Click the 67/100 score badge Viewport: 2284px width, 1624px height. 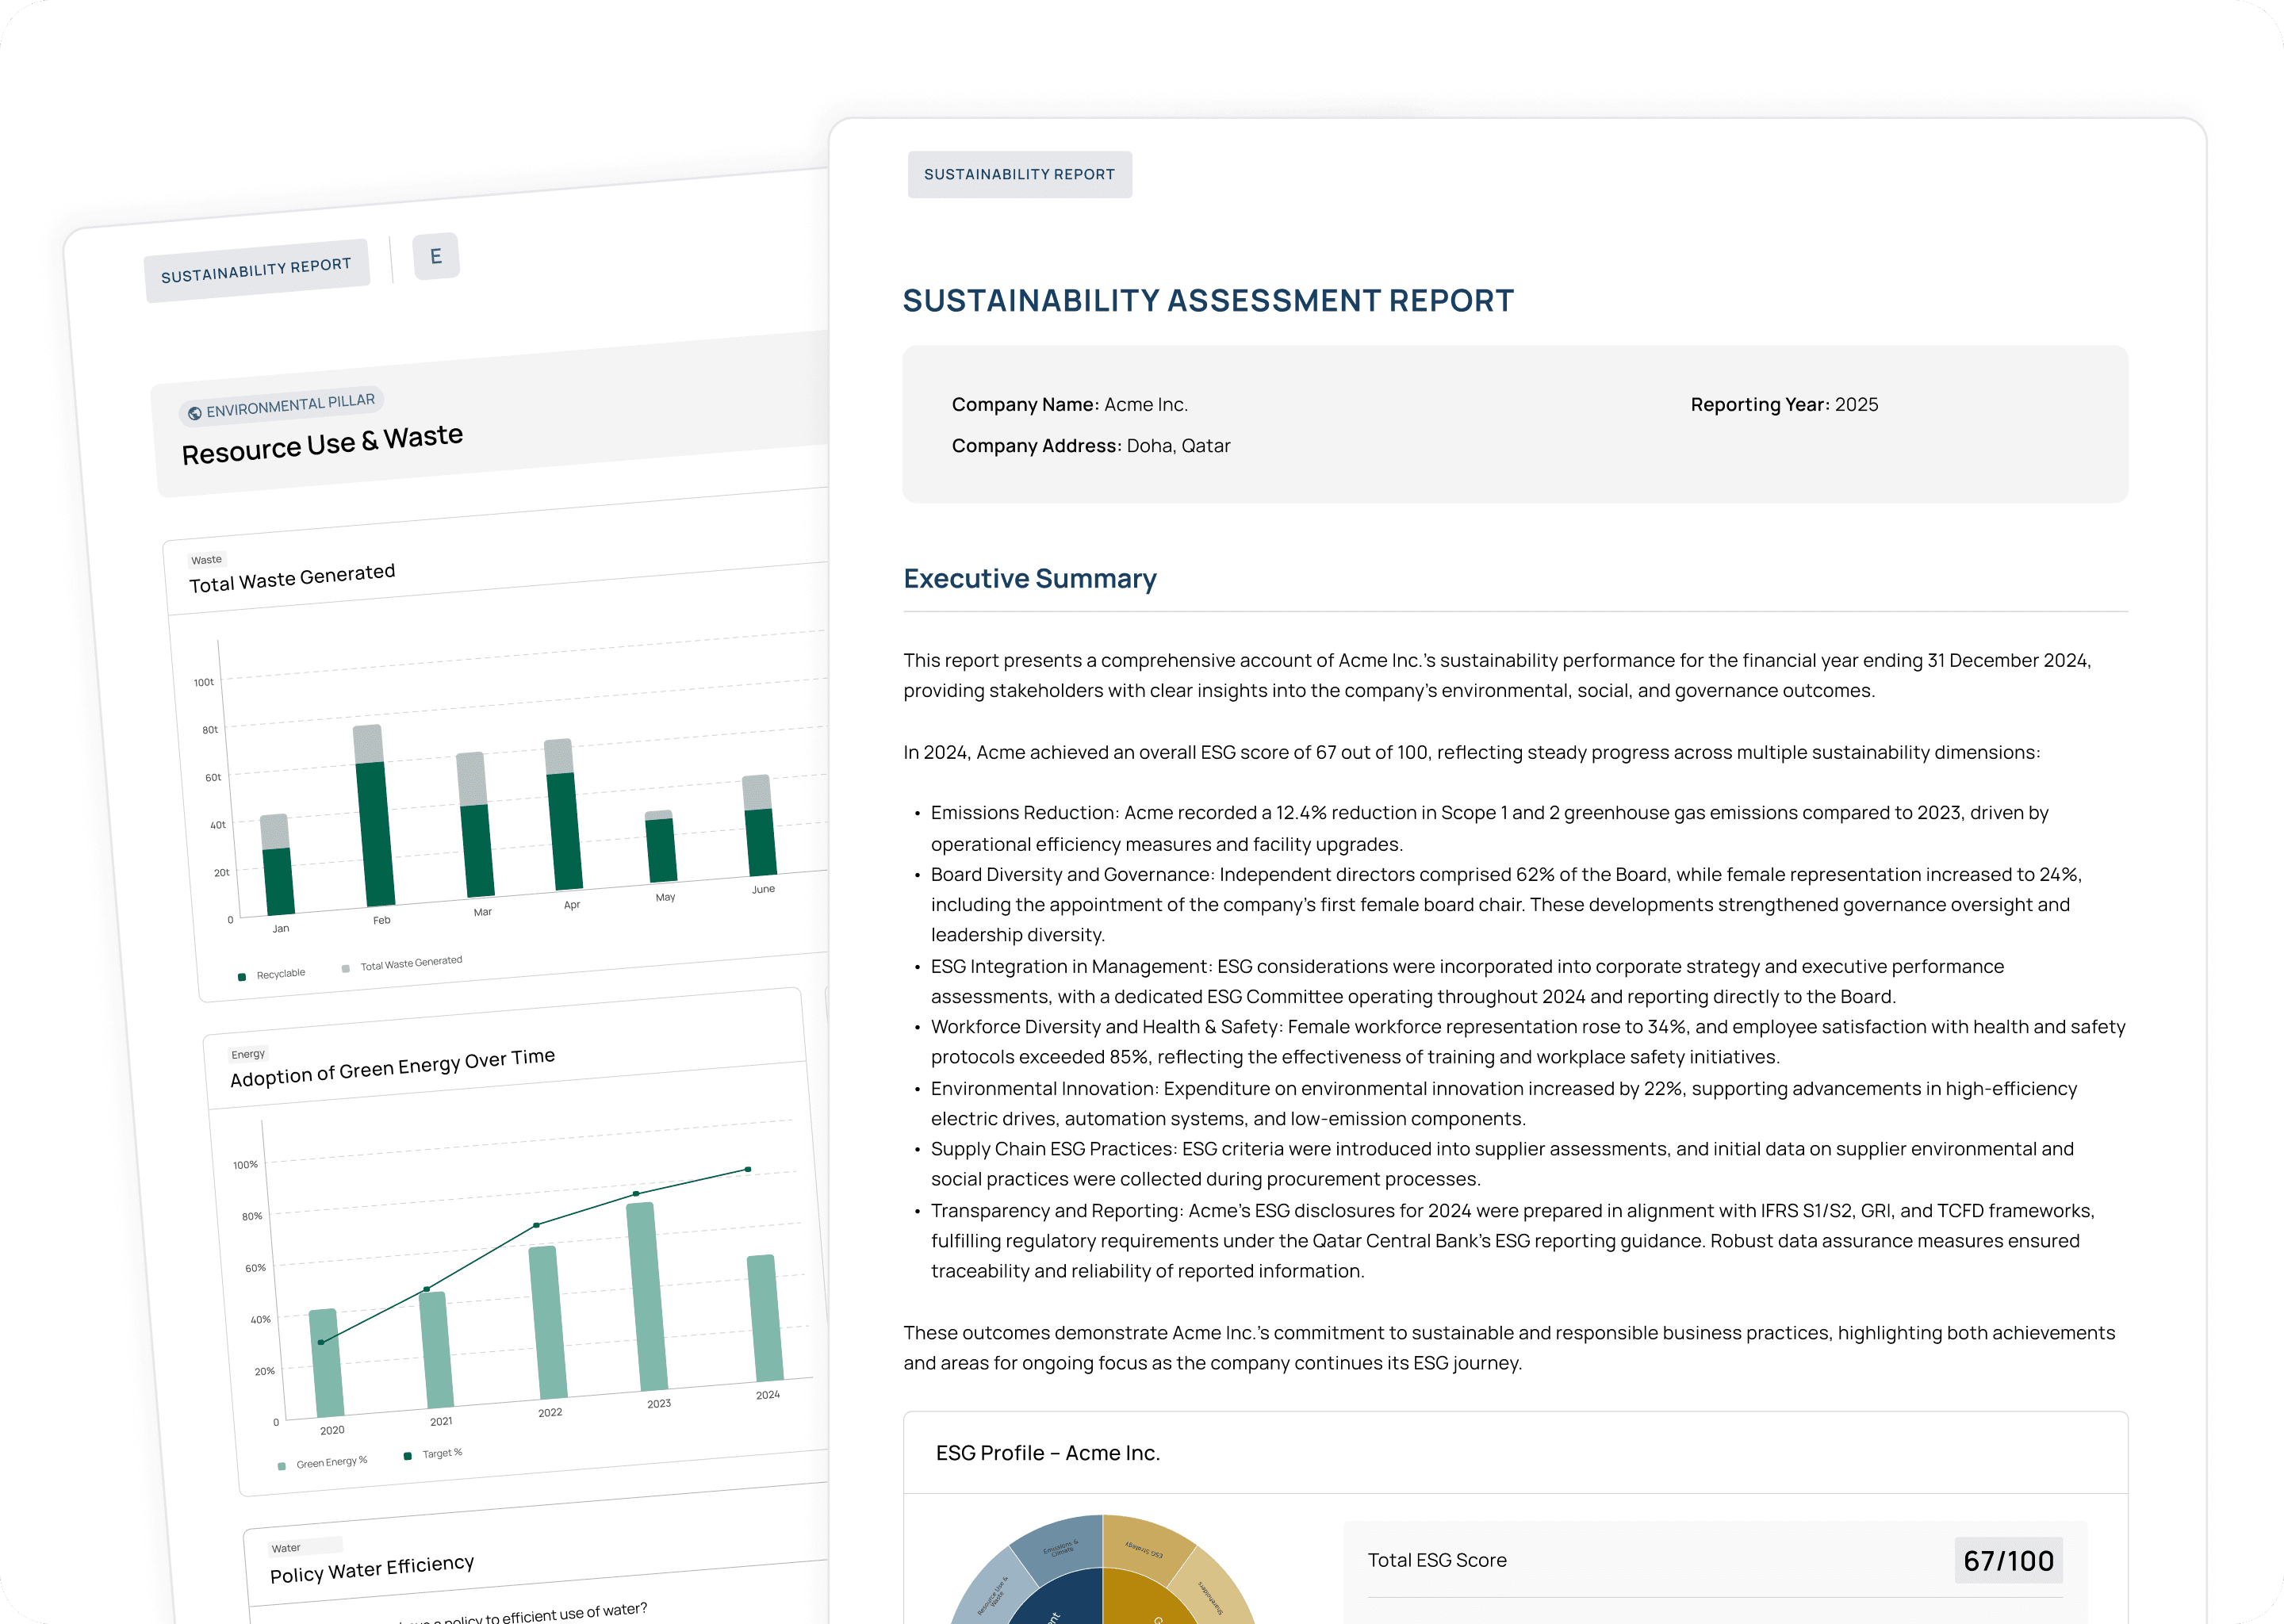coord(2008,1560)
